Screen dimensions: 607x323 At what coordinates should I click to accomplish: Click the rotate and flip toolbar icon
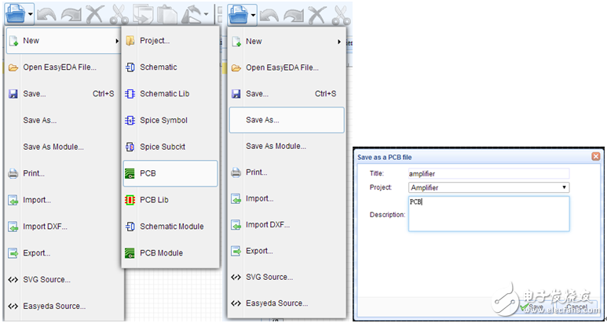pyautogui.click(x=192, y=13)
